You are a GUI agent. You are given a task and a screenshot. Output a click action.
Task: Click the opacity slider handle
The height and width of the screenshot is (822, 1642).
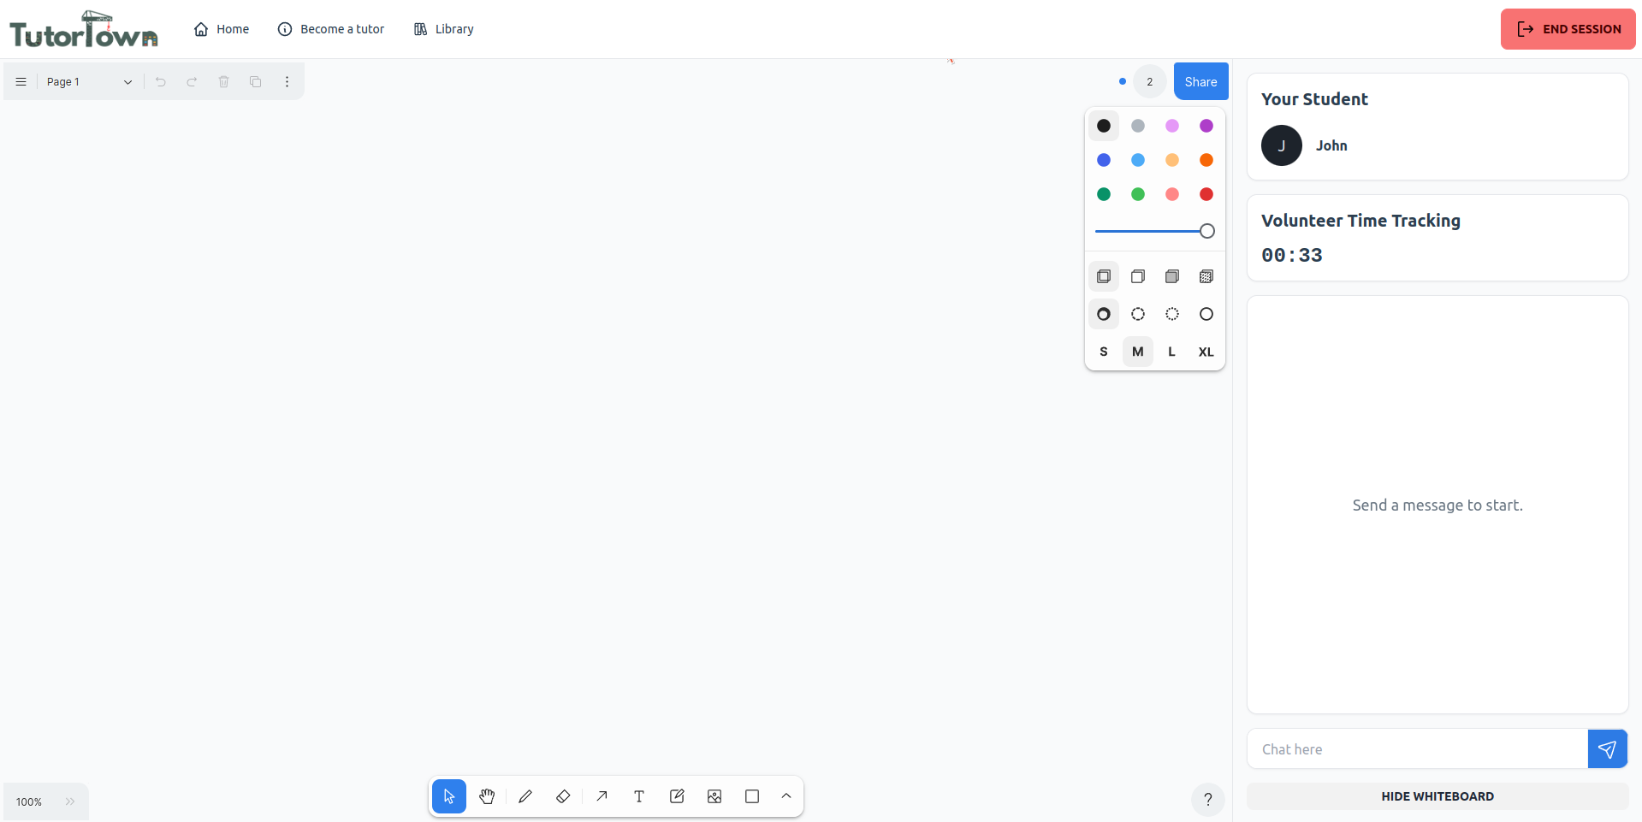(x=1206, y=231)
